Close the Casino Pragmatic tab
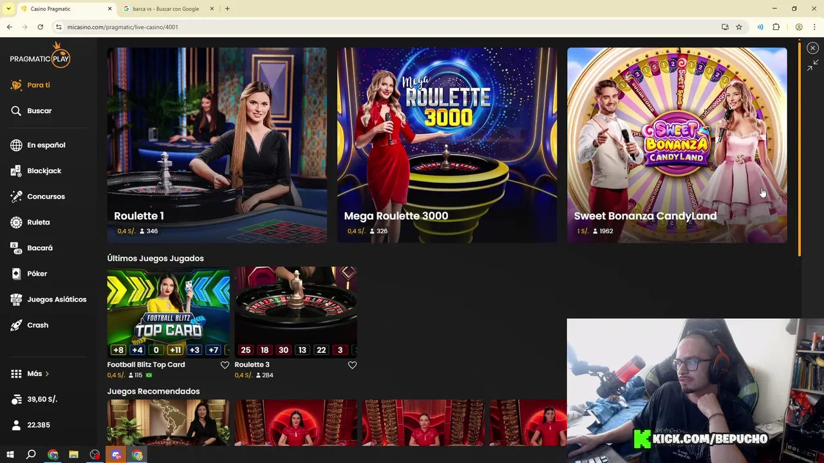This screenshot has width=824, height=463. [x=109, y=9]
